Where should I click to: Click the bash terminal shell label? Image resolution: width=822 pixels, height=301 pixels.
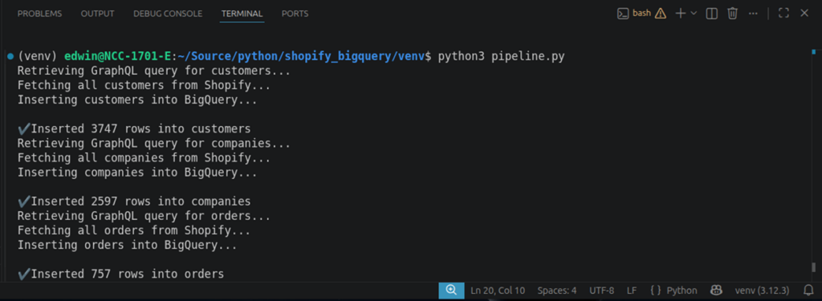pyautogui.click(x=641, y=13)
